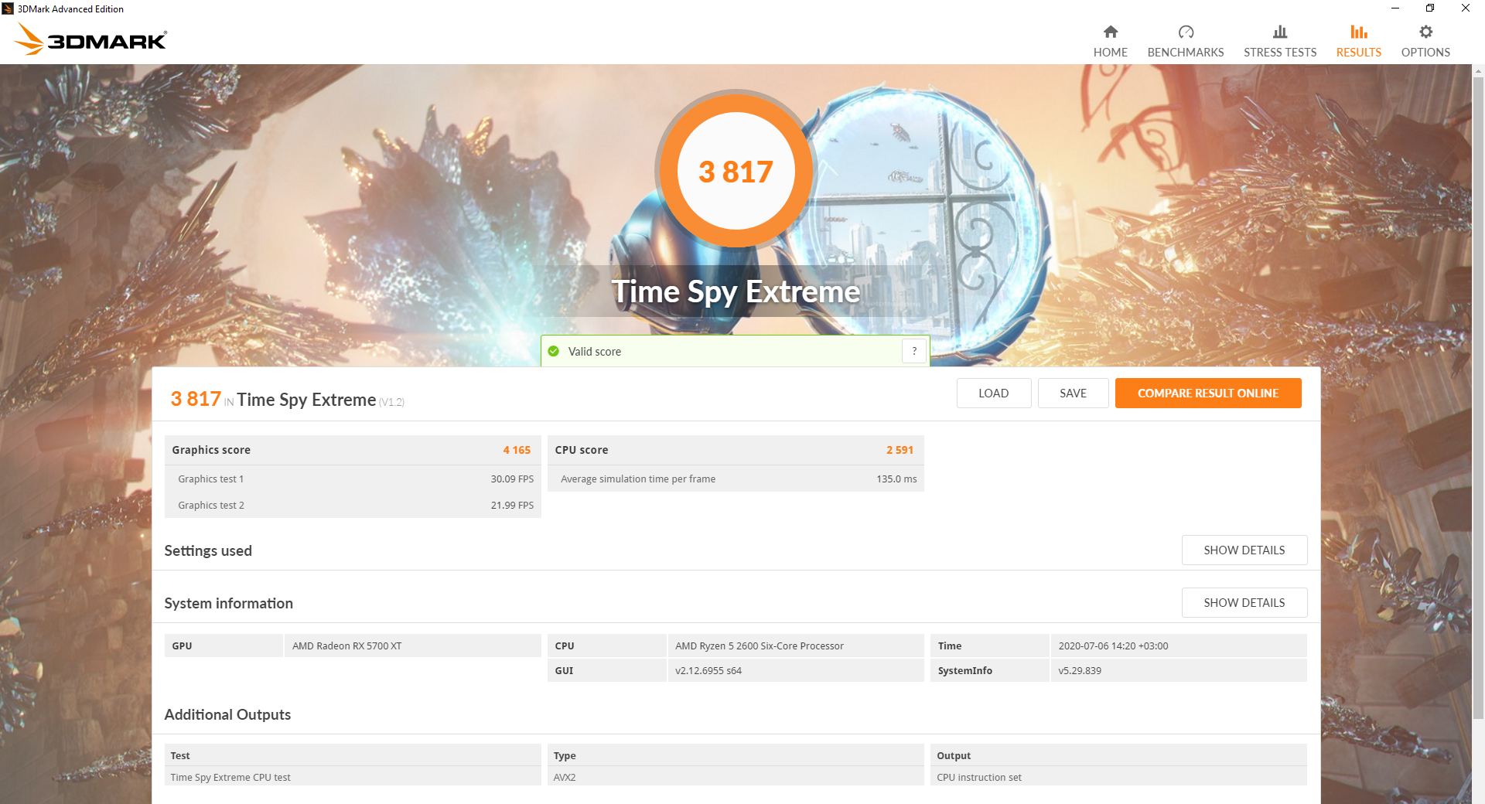Click the RESULTS menu label

click(x=1359, y=53)
